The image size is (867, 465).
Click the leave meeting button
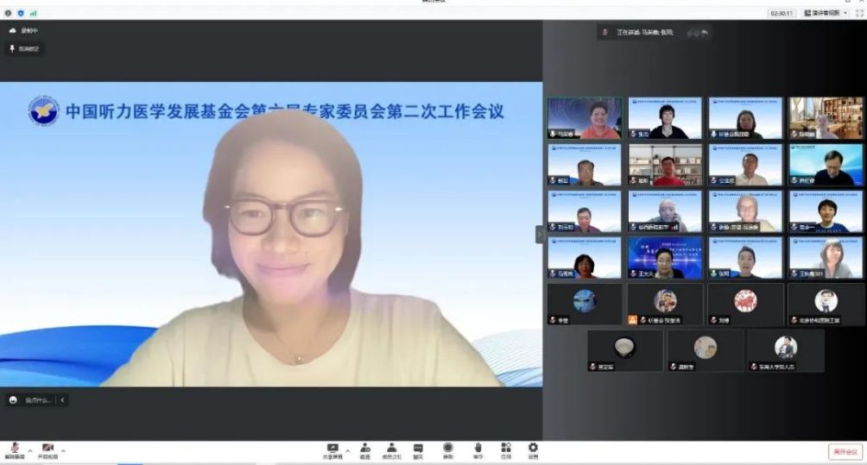845,451
